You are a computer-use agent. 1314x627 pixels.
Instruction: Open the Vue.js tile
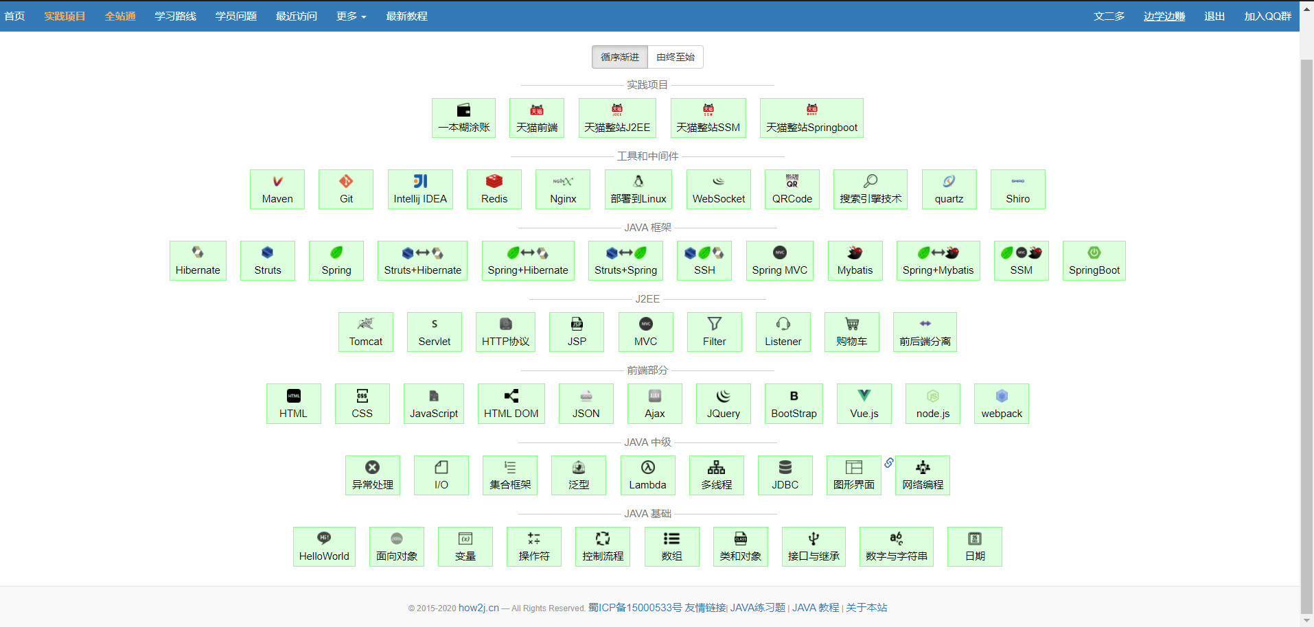864,403
